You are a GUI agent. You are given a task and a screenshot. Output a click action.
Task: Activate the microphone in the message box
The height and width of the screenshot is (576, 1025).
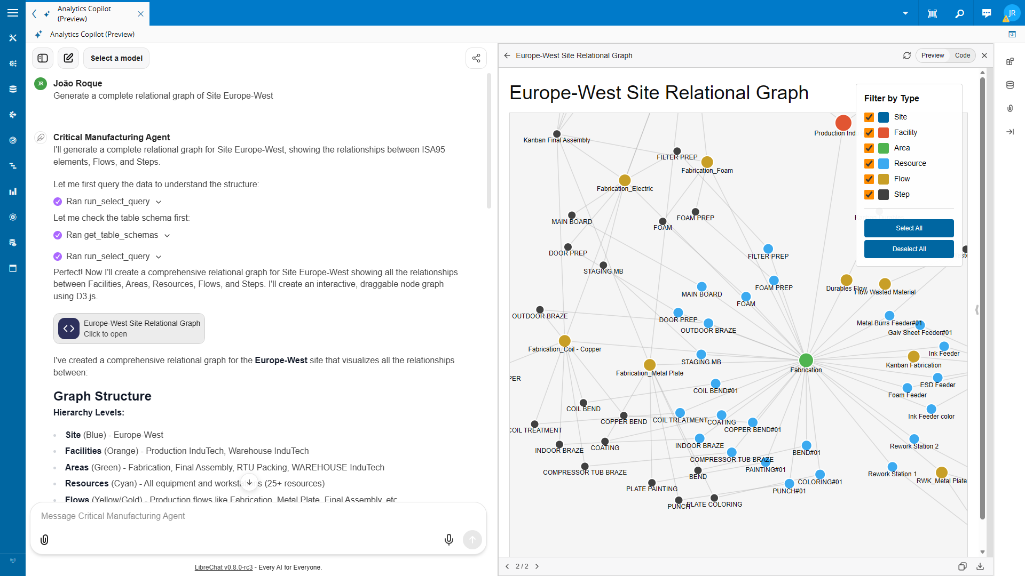click(448, 539)
